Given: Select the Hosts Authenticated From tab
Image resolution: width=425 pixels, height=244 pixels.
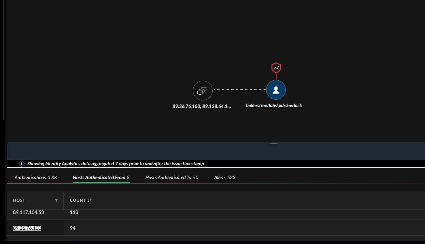Looking at the screenshot, I should coord(101,178).
